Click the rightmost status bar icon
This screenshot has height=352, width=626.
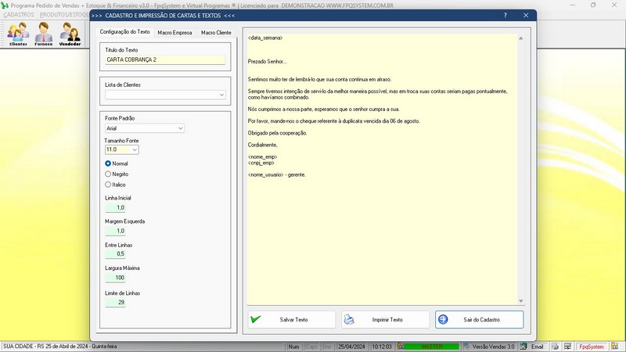coord(614,347)
